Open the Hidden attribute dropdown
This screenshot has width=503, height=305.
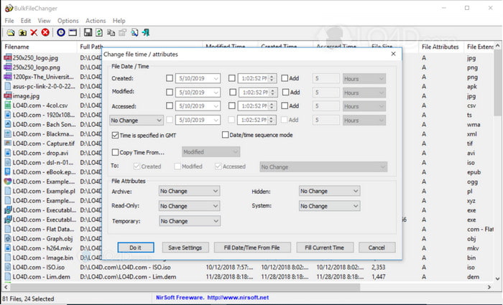click(x=329, y=191)
